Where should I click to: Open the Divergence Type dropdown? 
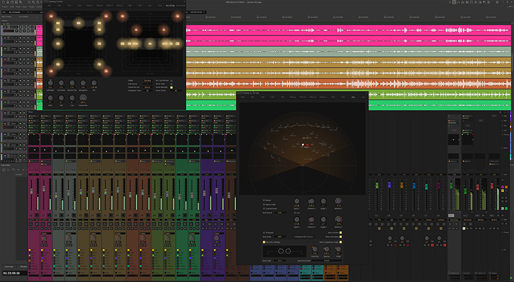click(147, 90)
